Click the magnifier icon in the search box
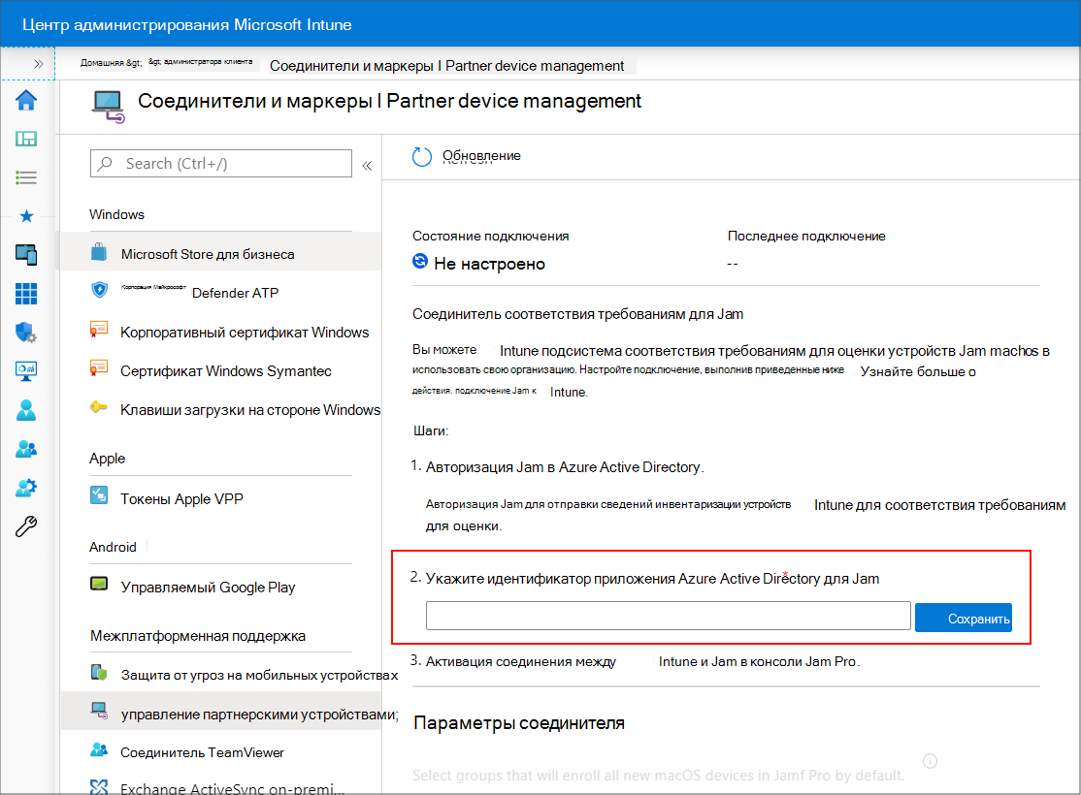 pos(105,163)
